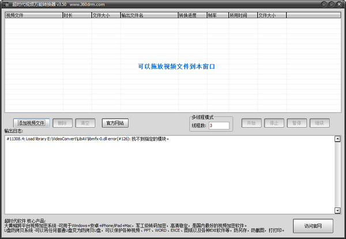Click the 时长 column header
Viewport: 346px width, 239px height.
[76, 16]
